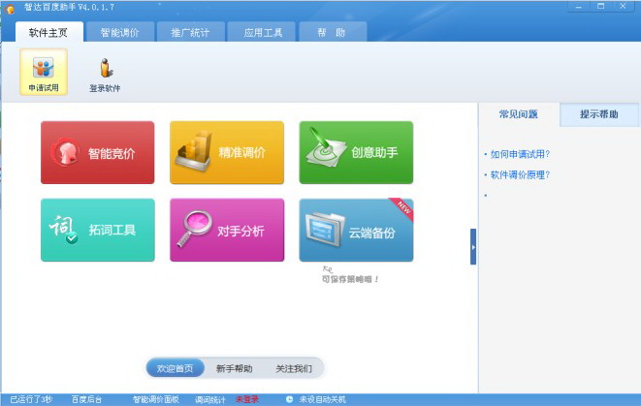The width and height of the screenshot is (641, 406).
Task: Click 未设自动关机 in the status bar
Action: [x=323, y=399]
